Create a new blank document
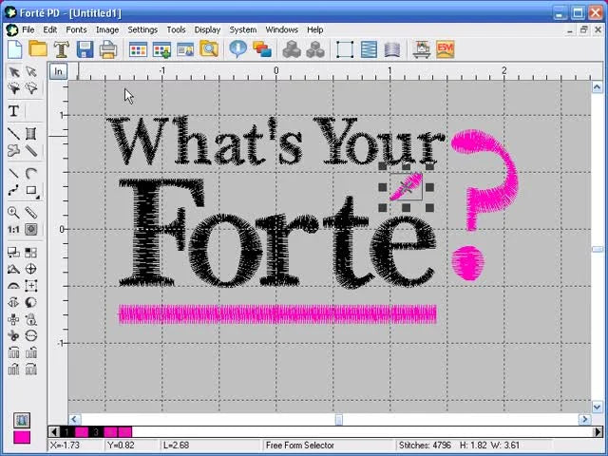608x456 pixels. click(x=15, y=49)
